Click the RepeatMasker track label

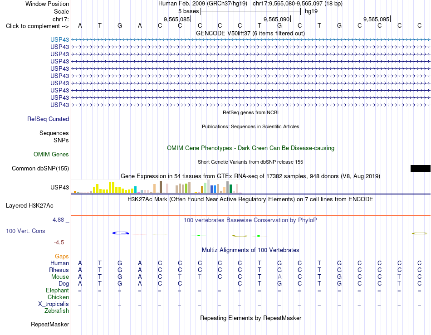click(50, 324)
